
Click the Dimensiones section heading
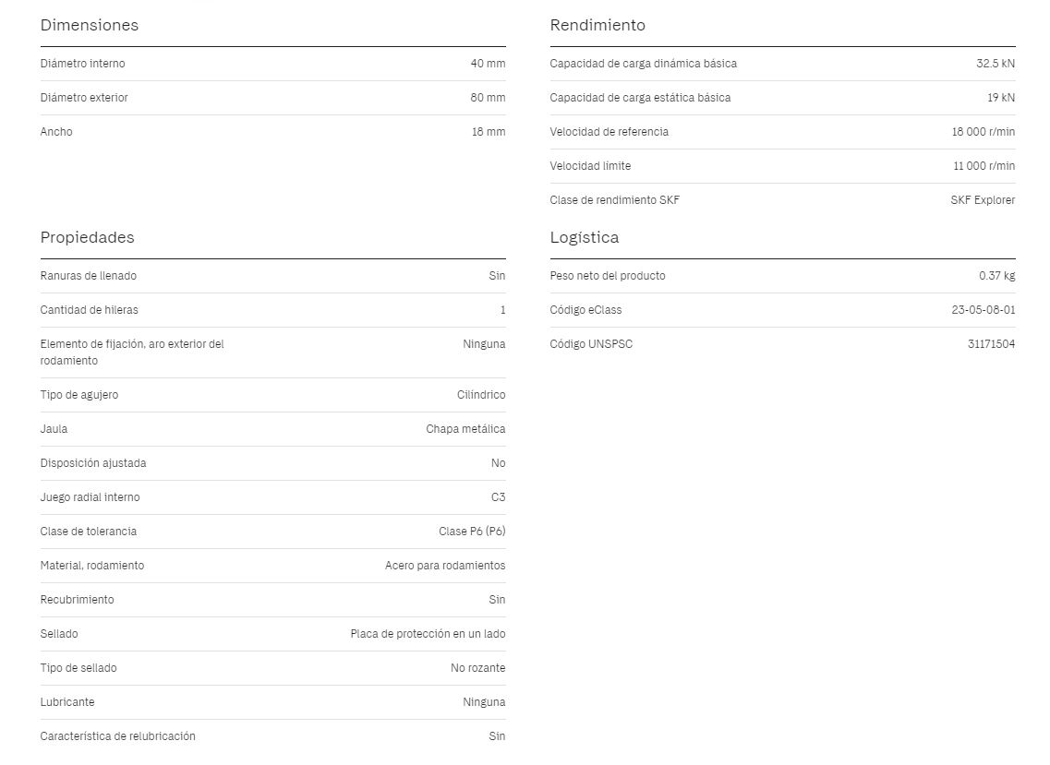(89, 25)
